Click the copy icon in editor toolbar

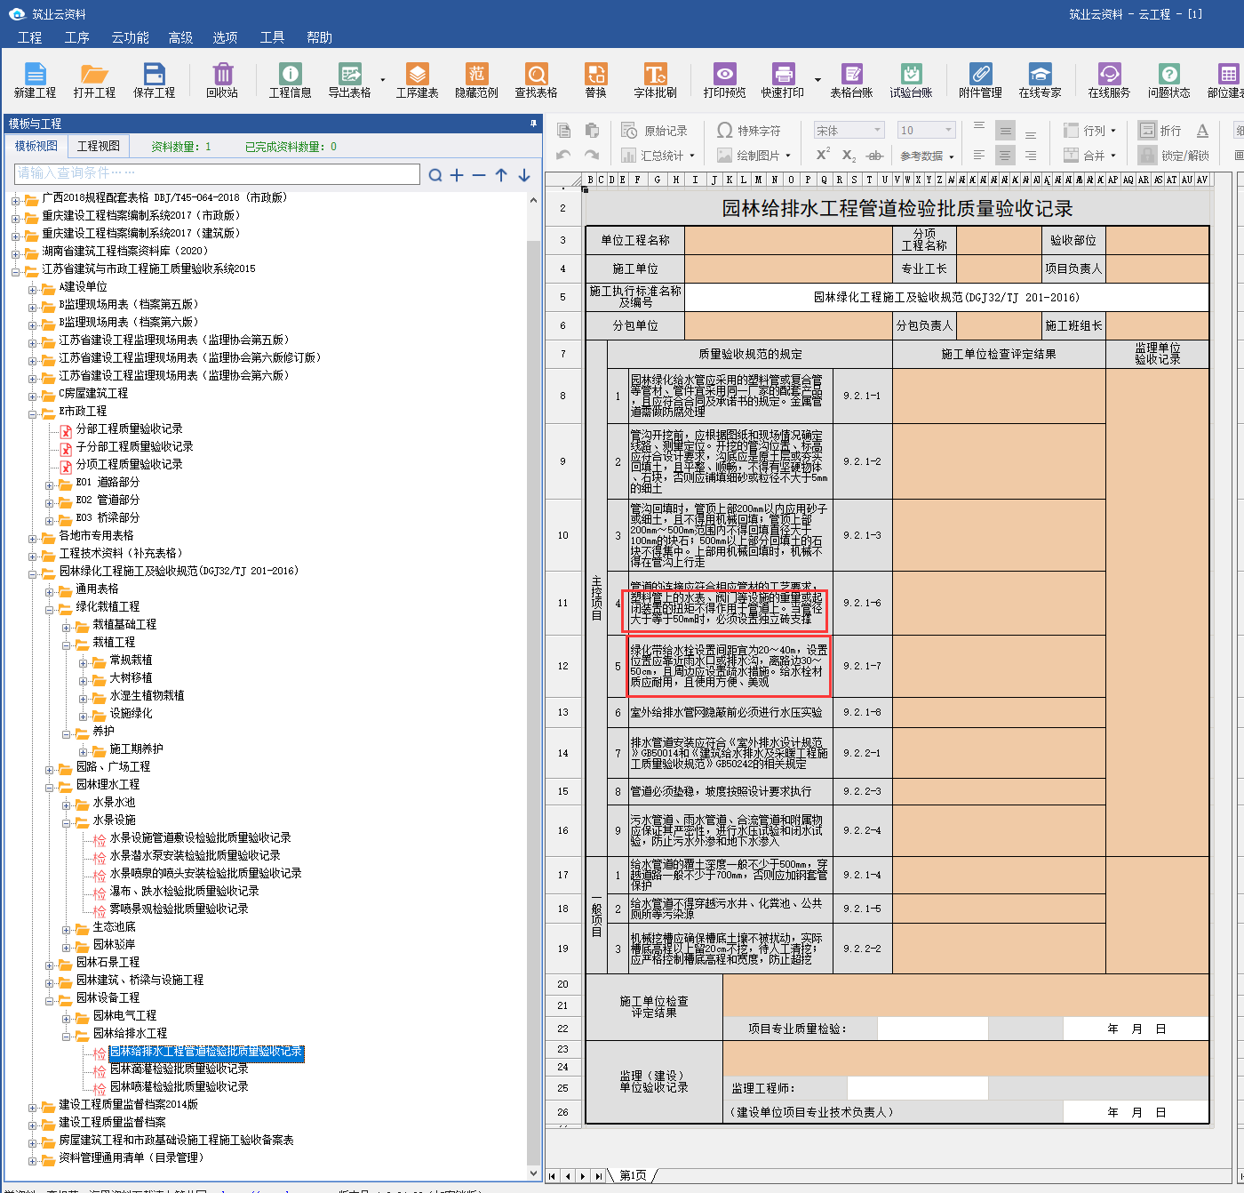click(x=563, y=131)
